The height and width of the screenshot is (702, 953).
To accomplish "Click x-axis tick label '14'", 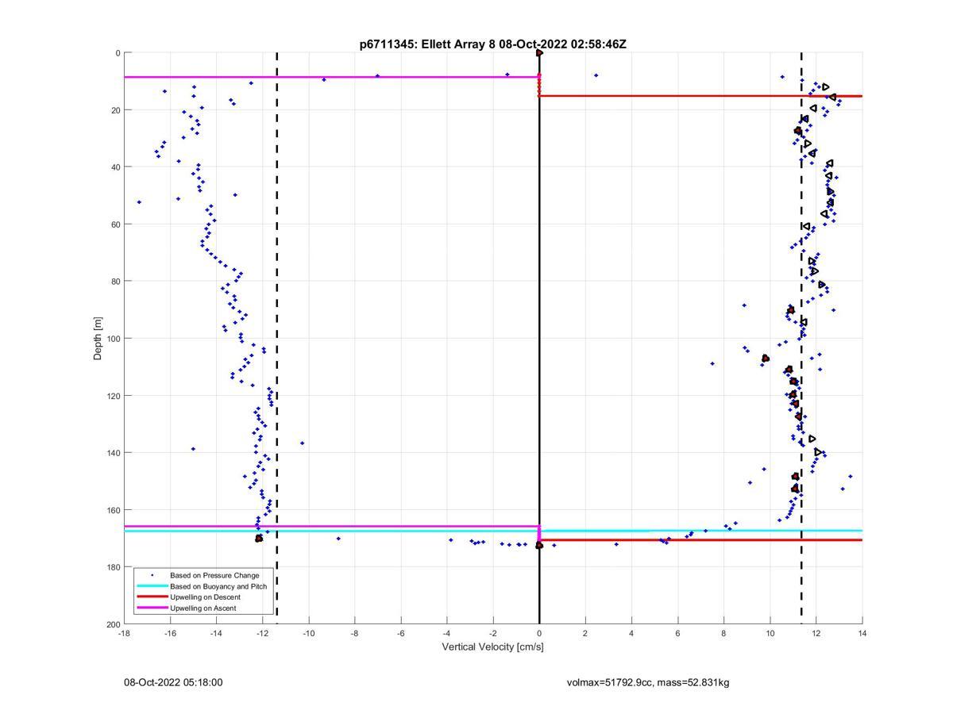I will click(862, 634).
